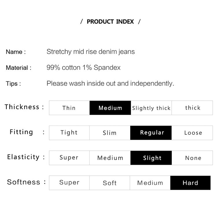Choose the Soft softness option

click(x=110, y=183)
